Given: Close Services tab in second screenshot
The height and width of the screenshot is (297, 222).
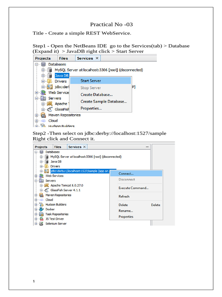Looking at the screenshot, I should coord(84,147).
